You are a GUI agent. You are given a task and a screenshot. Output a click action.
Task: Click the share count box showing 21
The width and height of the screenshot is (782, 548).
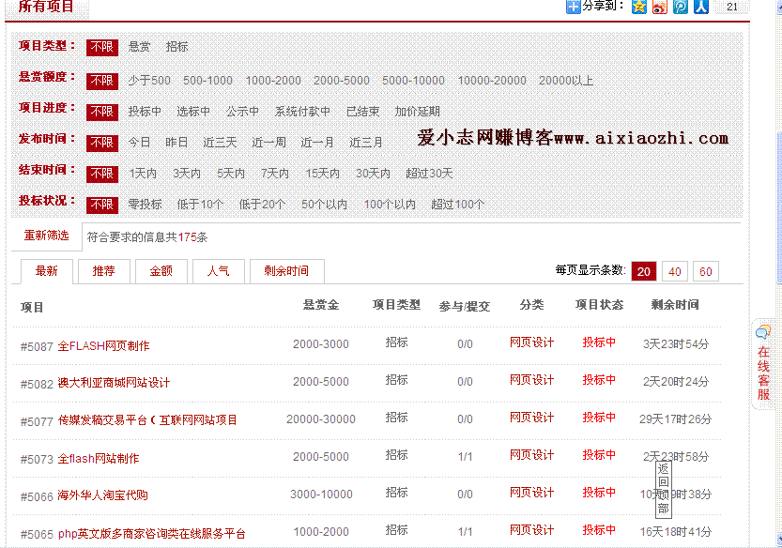732,8
